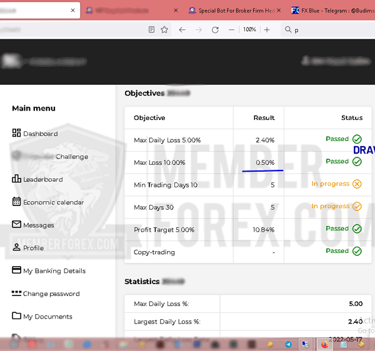This screenshot has width=375, height=351.
Task: Open the Change password link
Action: (51, 294)
